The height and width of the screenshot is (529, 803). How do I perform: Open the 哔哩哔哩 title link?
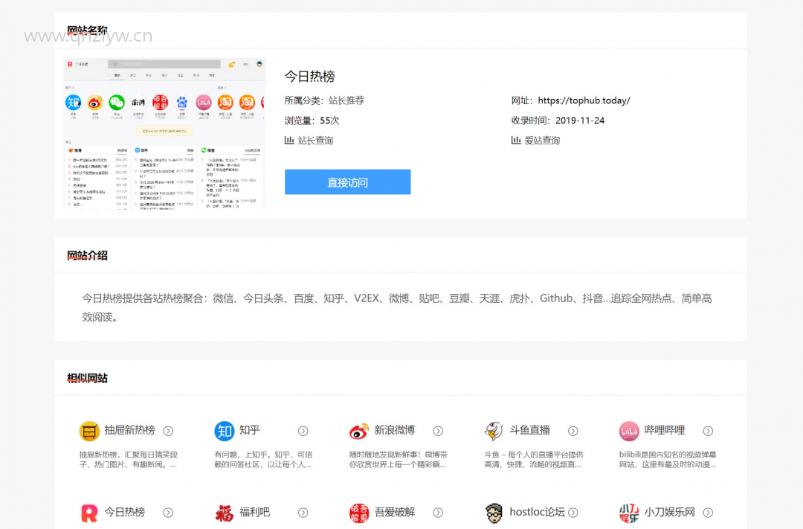664,430
